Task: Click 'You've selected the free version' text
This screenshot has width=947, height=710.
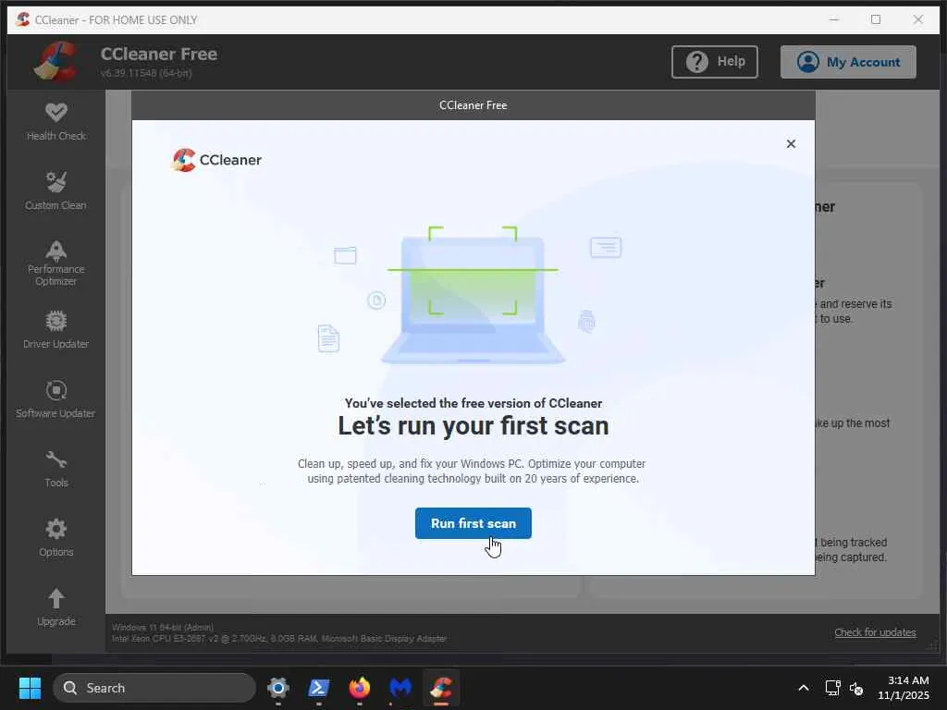Action: click(473, 403)
